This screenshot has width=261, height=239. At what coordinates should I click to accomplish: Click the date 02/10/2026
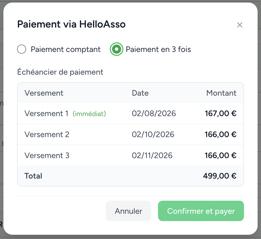point(153,135)
